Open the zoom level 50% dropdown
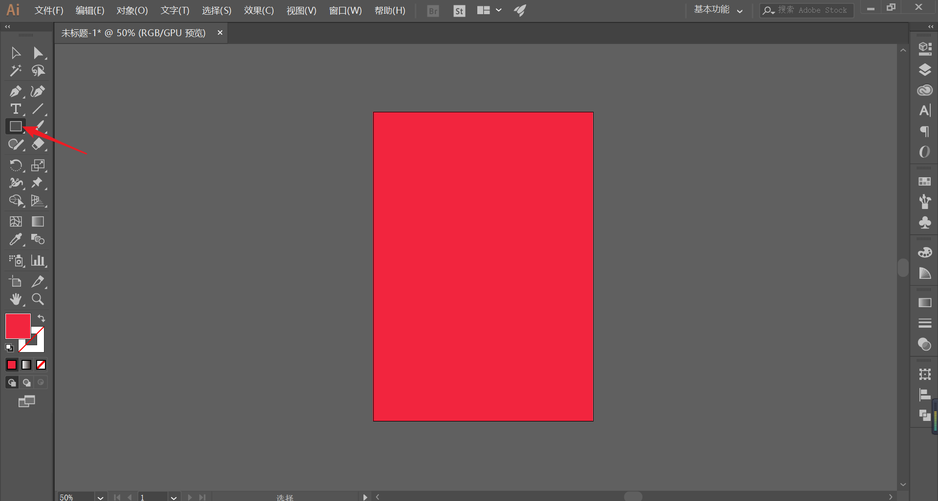Image resolution: width=938 pixels, height=501 pixels. 100,497
